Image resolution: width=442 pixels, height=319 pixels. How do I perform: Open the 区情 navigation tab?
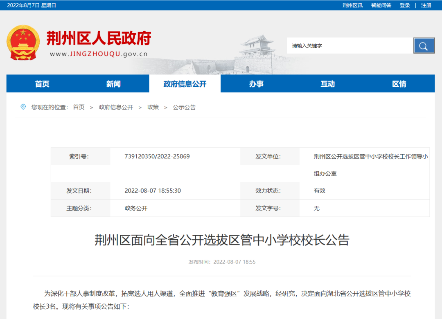[x=399, y=84]
